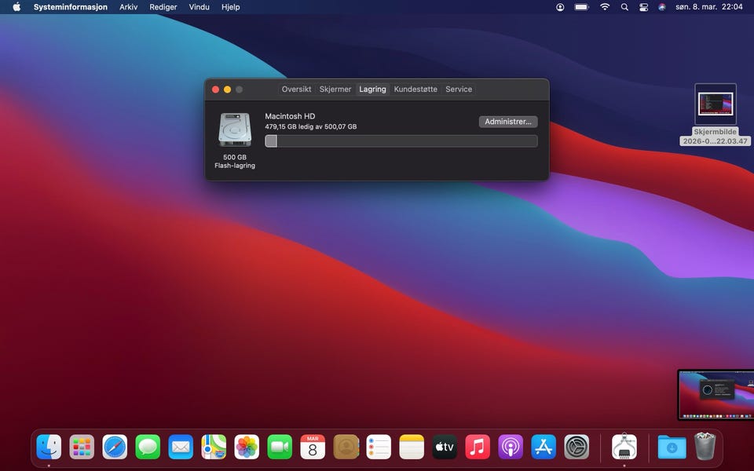Open App Store from the dock
Screen dimensions: 754x471
[544, 447]
